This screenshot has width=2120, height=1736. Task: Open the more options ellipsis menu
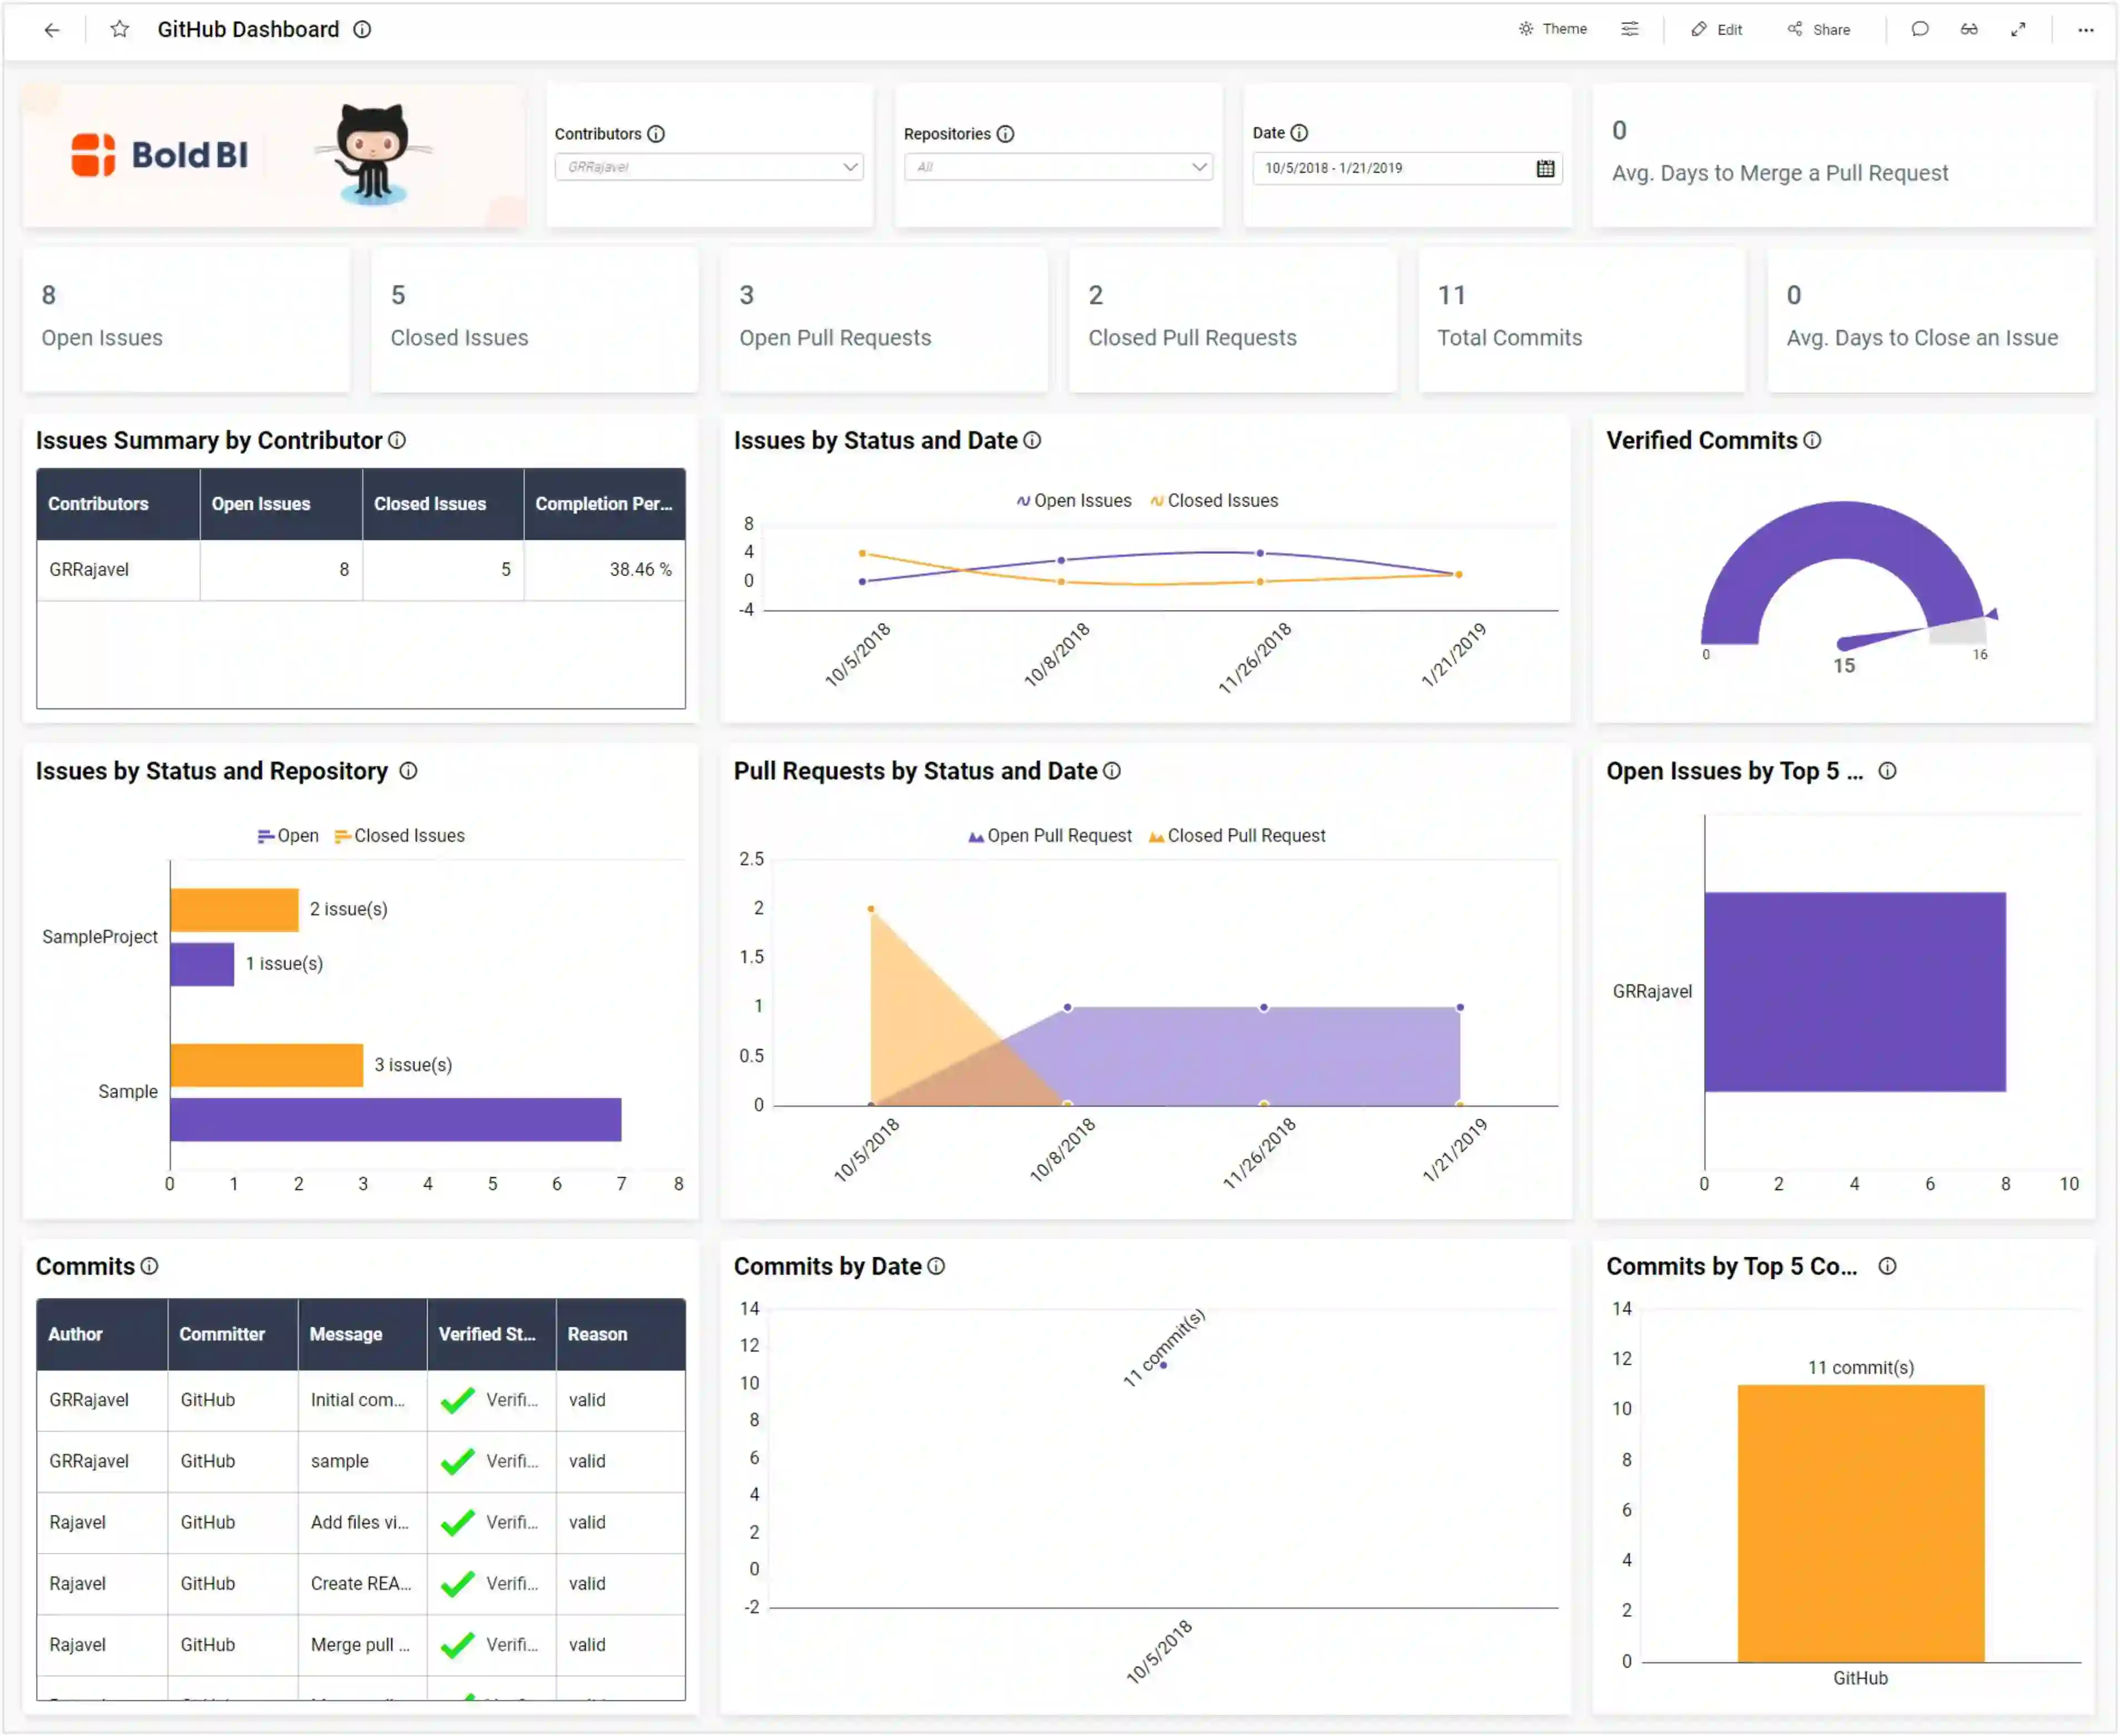pos(2085,29)
